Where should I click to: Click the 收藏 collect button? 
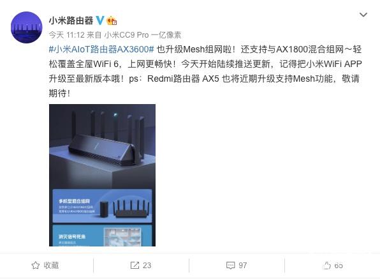tap(45, 266)
